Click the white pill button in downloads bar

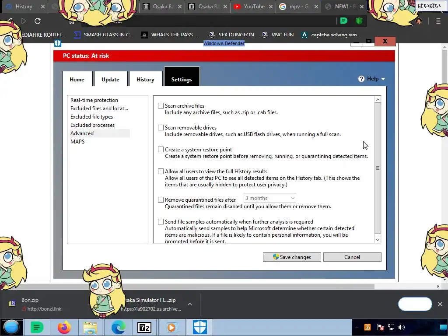pyautogui.click(x=415, y=304)
